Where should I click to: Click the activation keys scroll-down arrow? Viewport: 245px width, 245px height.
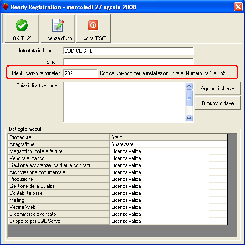[x=189, y=118]
